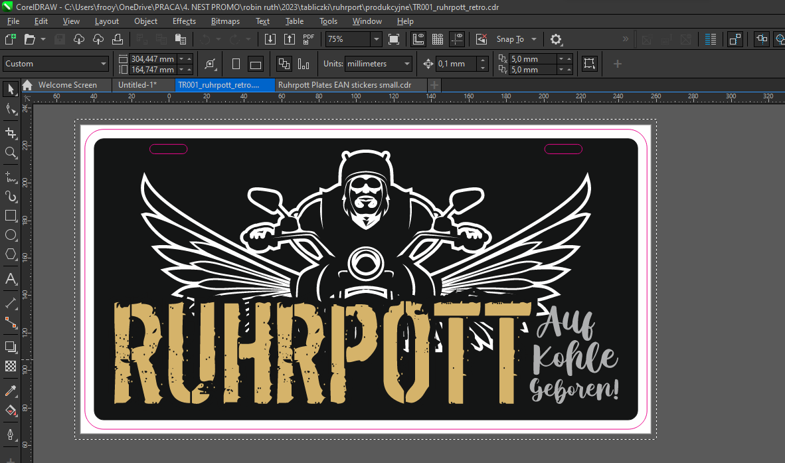Open the Bitmaps menu
785x463 pixels.
(225, 21)
